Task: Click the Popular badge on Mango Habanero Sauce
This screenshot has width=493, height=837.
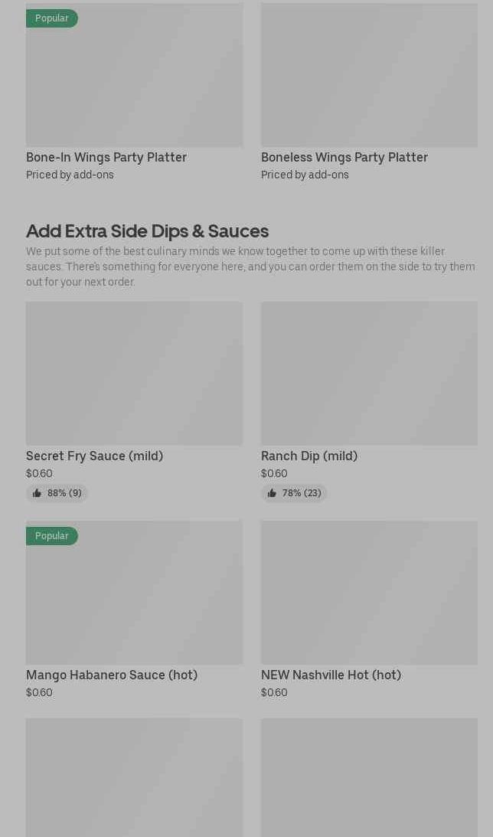Action: (51, 536)
